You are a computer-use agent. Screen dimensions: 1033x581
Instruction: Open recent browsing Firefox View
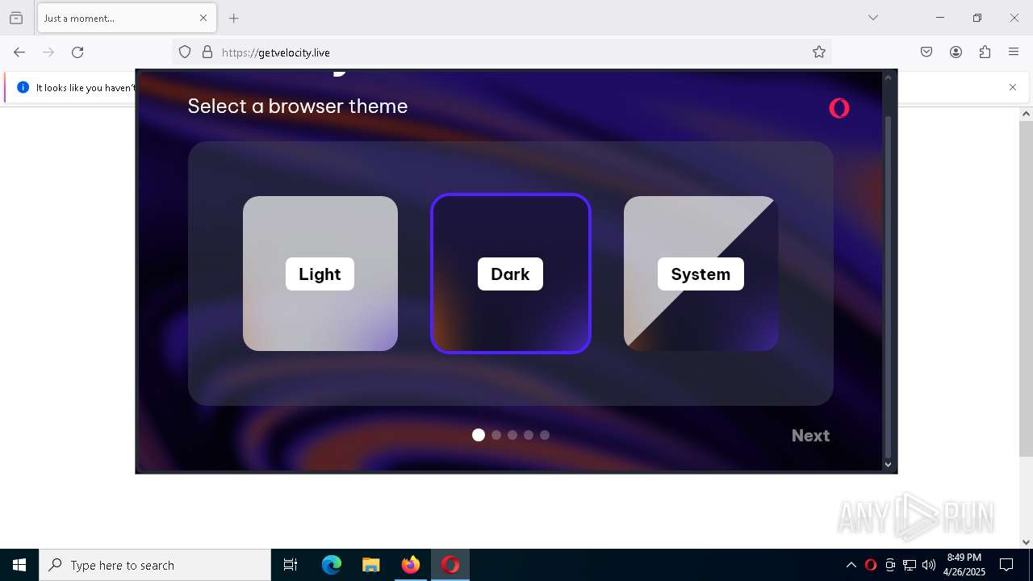pos(16,18)
